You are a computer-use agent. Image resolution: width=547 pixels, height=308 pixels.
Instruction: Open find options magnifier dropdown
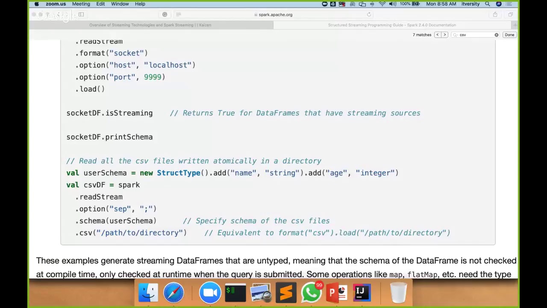[x=456, y=35]
